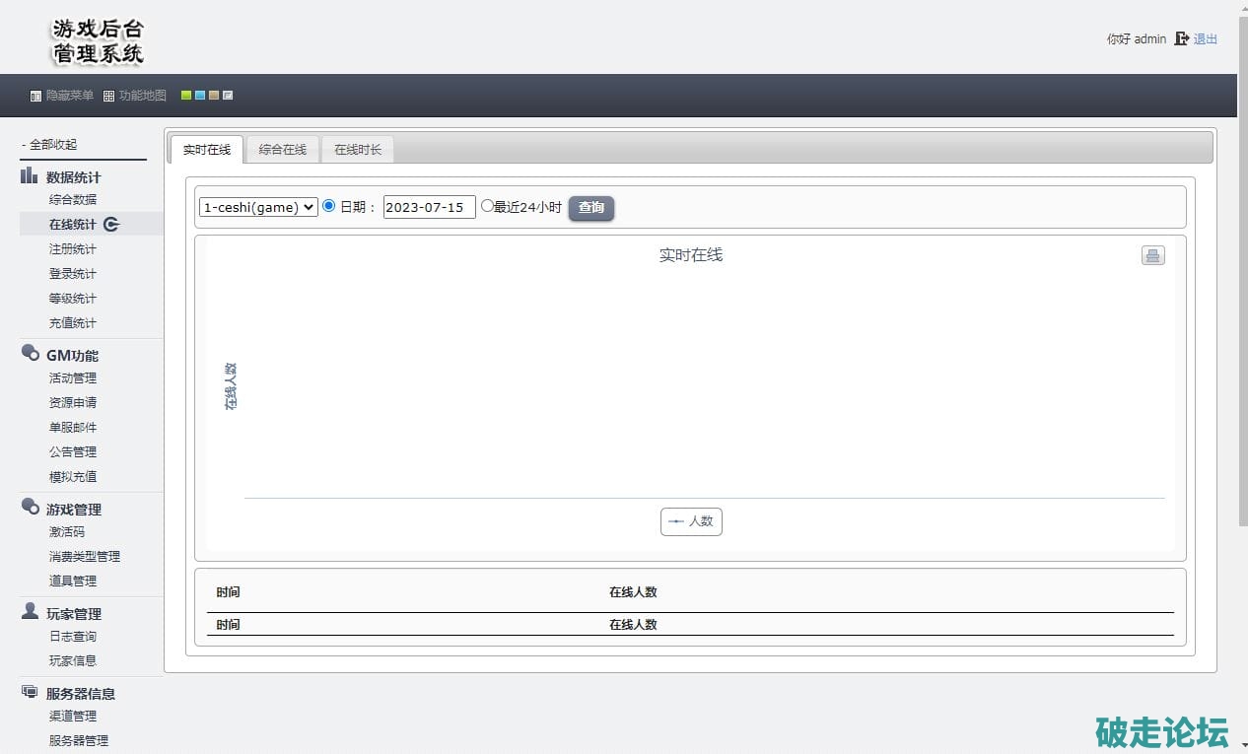This screenshot has height=754, width=1248.
Task: Select the 最近24小时 radio button
Action: click(487, 206)
